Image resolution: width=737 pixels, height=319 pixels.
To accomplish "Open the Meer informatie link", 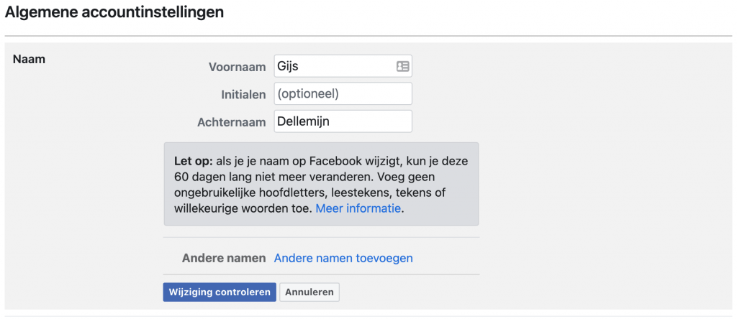I will coord(358,209).
